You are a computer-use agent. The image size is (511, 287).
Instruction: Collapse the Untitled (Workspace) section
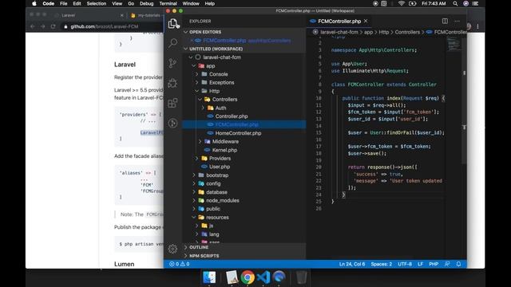tap(186, 49)
